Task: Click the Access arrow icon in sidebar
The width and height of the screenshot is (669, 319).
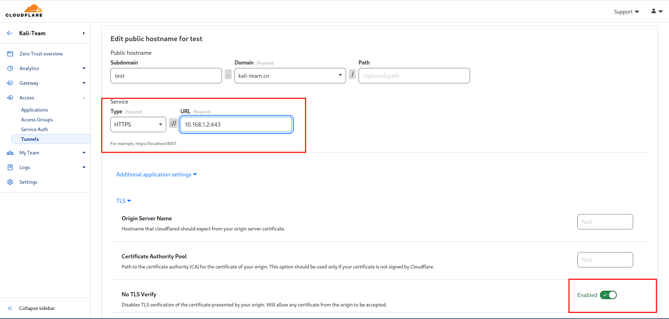Action: 10,98
